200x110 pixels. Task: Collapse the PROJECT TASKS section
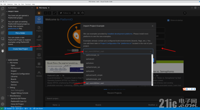pyautogui.click(x=7, y=11)
